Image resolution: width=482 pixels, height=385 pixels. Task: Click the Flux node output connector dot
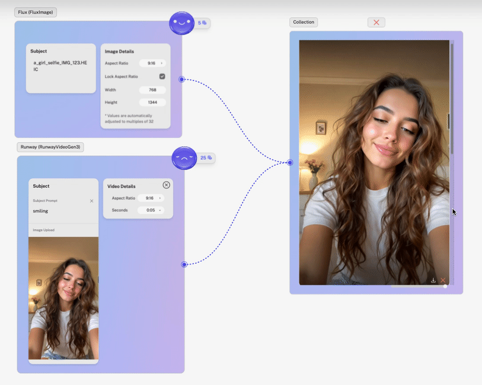(x=181, y=79)
